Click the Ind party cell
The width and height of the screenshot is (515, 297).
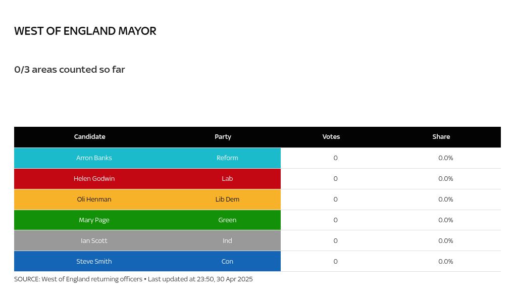click(227, 241)
